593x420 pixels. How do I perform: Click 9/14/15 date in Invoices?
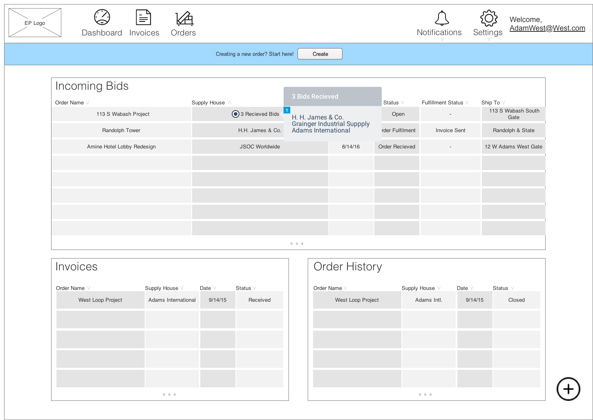[217, 300]
